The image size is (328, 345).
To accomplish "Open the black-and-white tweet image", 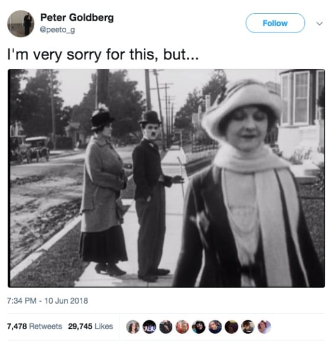I will coord(166,178).
